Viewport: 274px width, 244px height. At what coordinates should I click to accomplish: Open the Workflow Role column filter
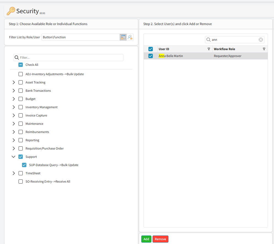[x=264, y=49]
